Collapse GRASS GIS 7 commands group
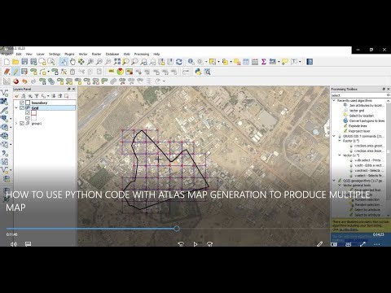 pyautogui.click(x=334, y=136)
